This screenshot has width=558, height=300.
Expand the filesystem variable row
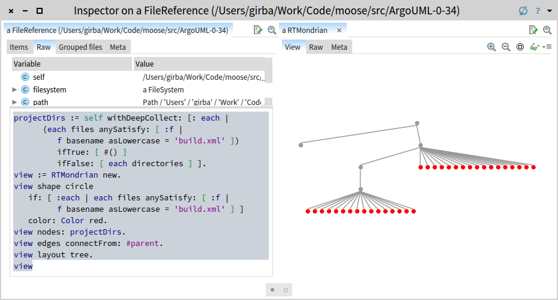point(14,89)
